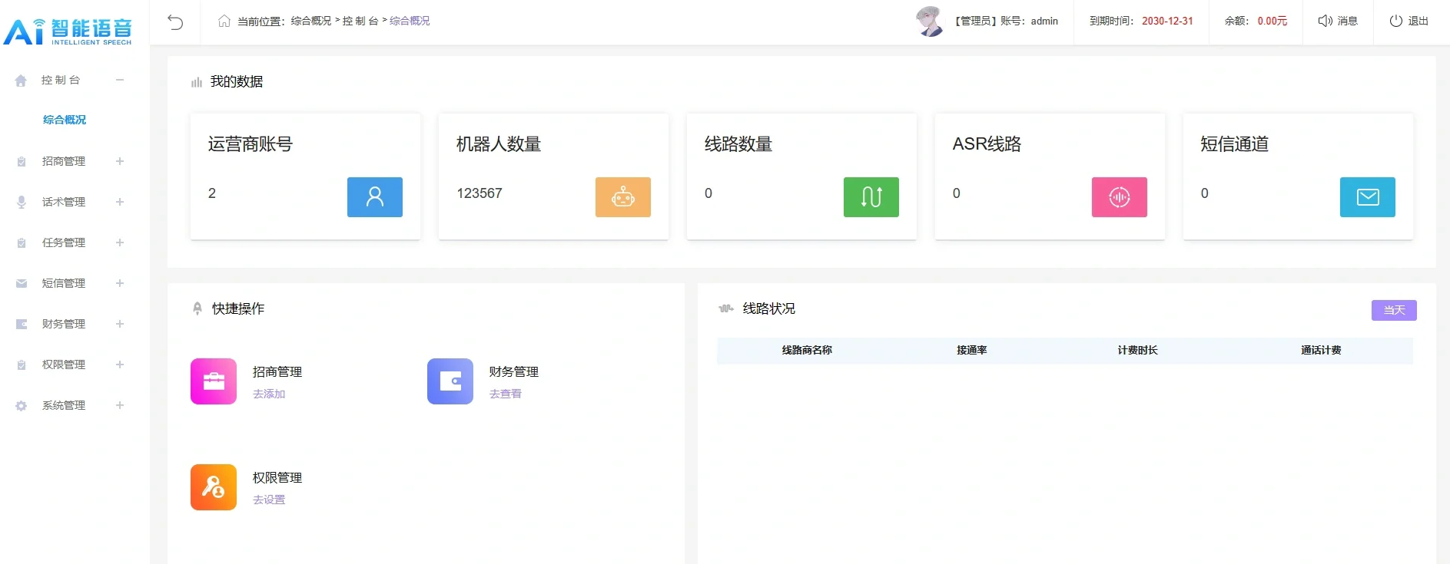This screenshot has width=1450, height=564.
Task: Click the orange key icon for 权限管理
Action: (x=214, y=487)
